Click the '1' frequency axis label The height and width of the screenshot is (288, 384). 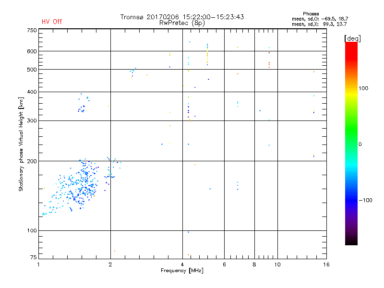38,264
